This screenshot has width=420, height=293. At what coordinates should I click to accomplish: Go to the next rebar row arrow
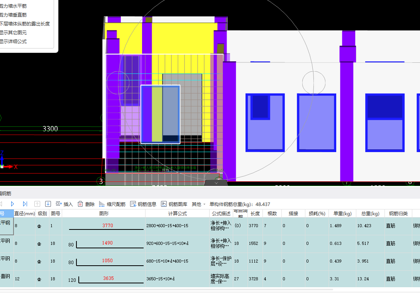[12, 204]
